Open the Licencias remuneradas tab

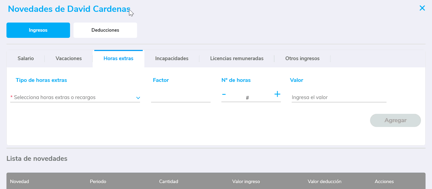tap(236, 59)
